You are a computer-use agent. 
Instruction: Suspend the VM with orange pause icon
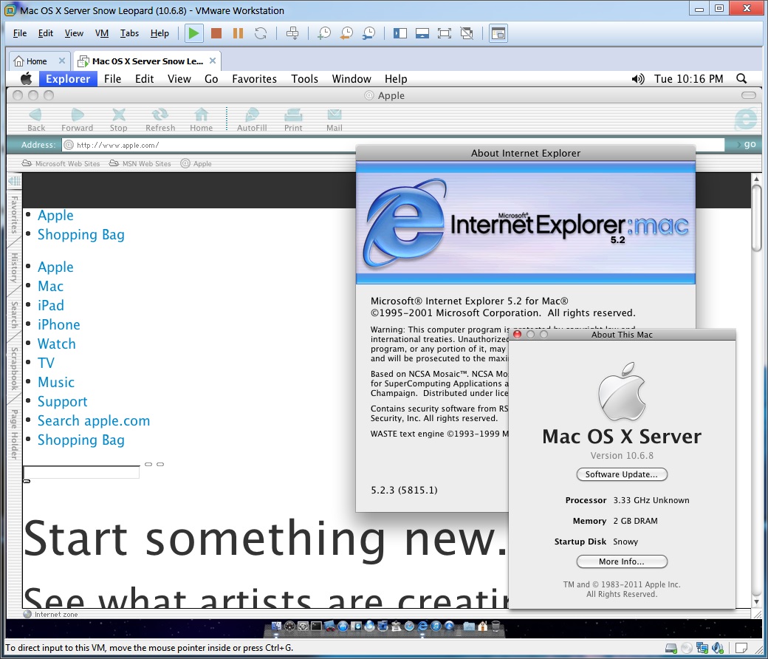tap(238, 33)
